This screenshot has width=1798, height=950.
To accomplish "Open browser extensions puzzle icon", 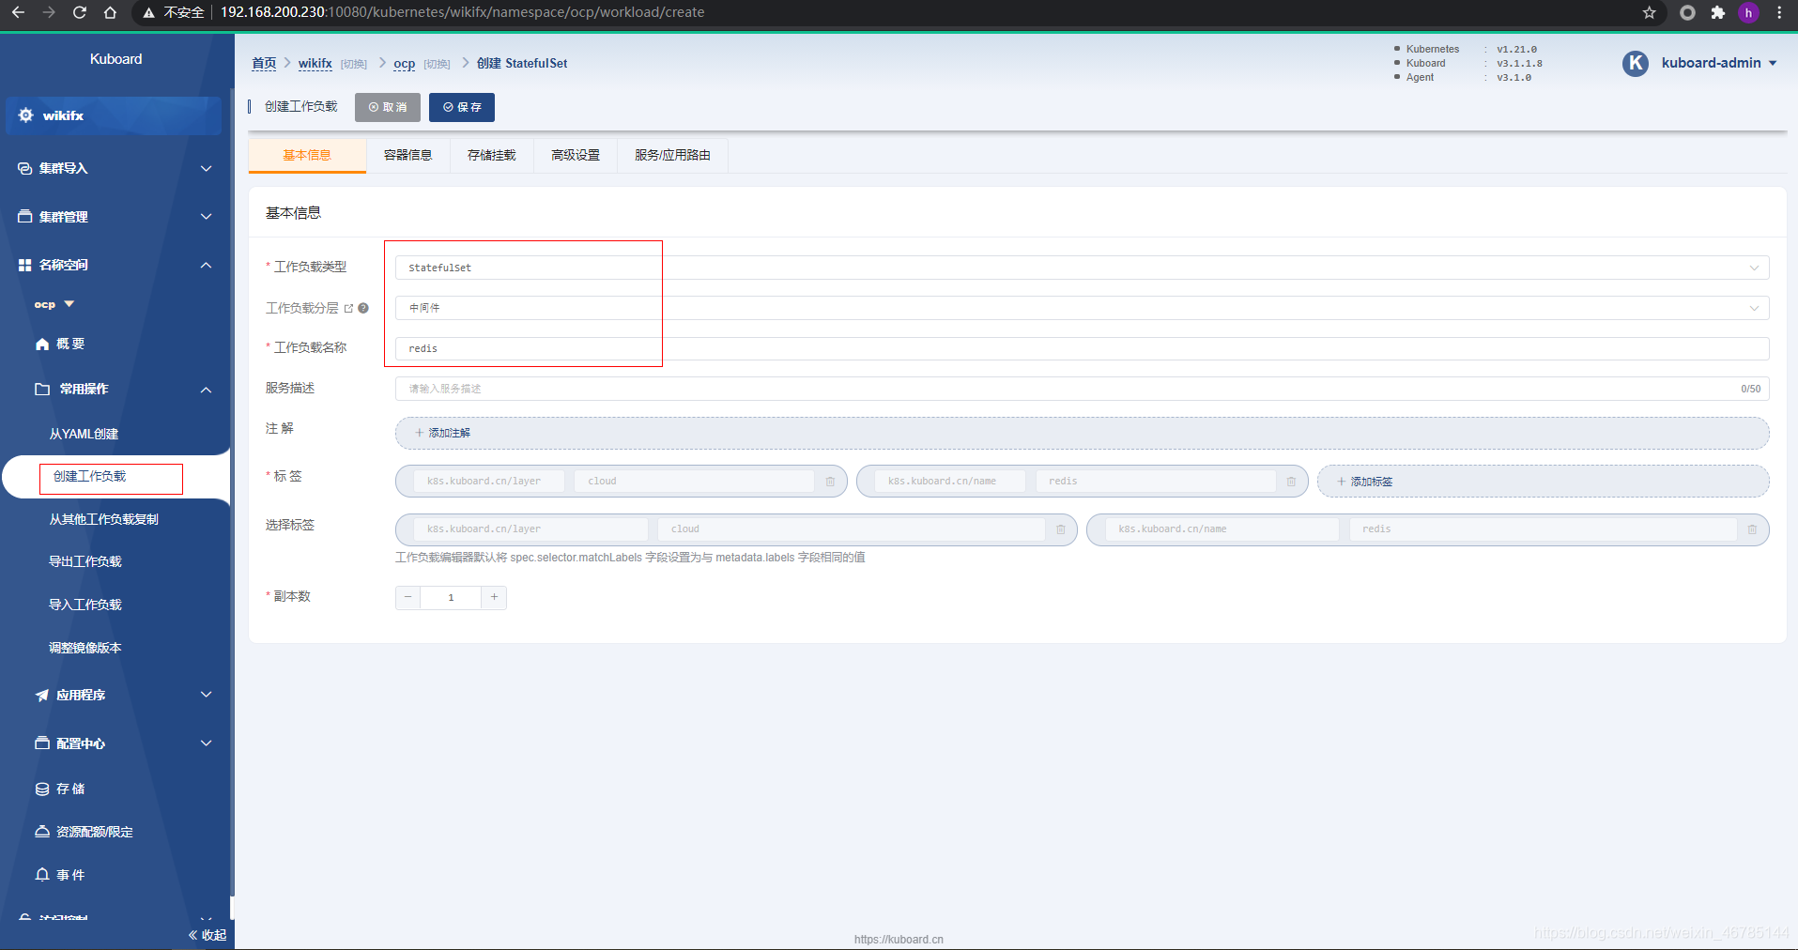I will (x=1717, y=12).
